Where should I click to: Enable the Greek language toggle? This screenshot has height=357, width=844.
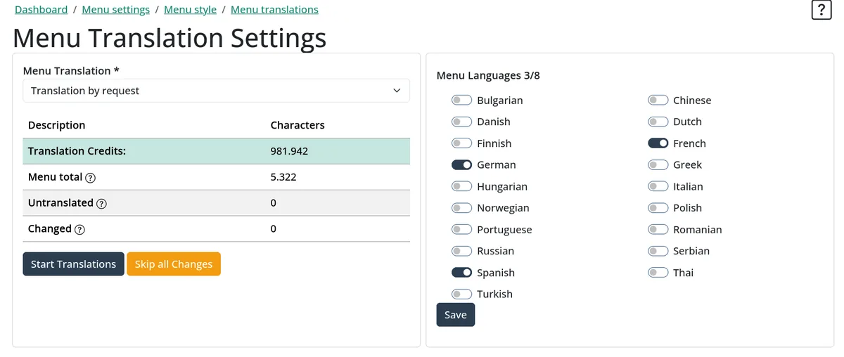(658, 165)
